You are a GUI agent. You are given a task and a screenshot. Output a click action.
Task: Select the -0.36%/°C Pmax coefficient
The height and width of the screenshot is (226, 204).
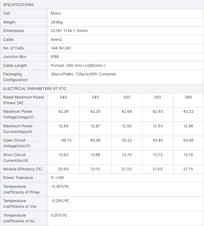60,187
